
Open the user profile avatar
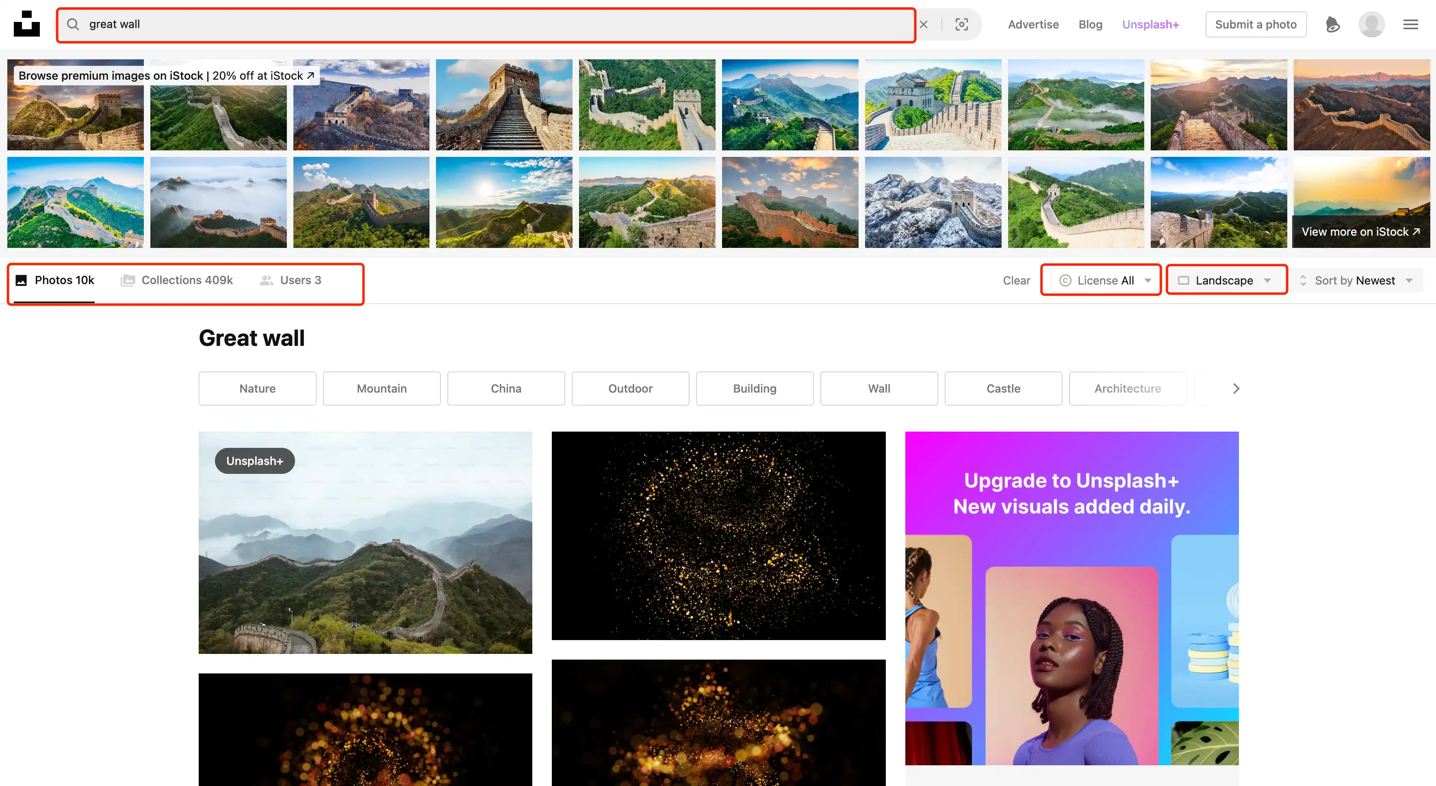[x=1371, y=24]
